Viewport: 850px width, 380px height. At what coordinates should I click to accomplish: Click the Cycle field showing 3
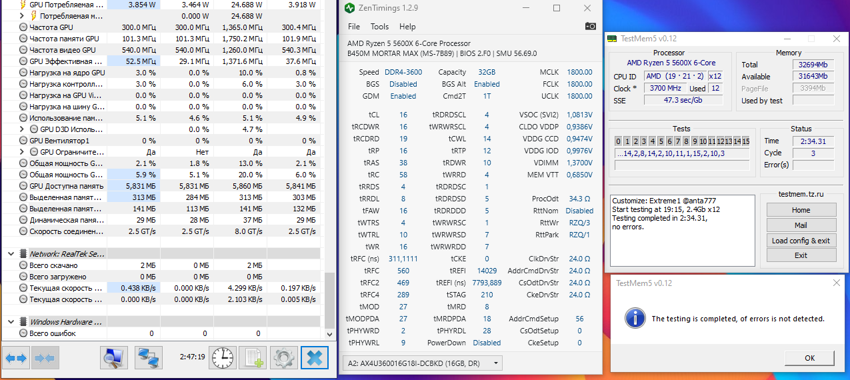(x=813, y=153)
